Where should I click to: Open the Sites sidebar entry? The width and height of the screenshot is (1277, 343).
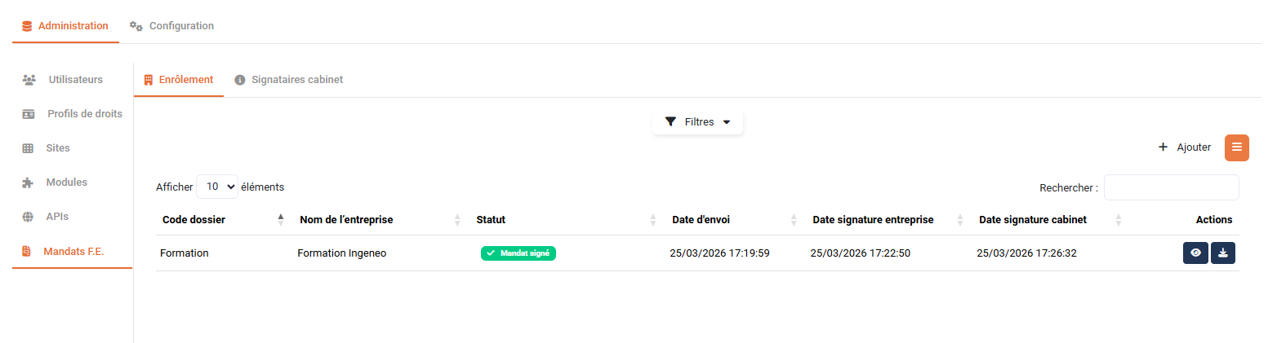tap(58, 148)
